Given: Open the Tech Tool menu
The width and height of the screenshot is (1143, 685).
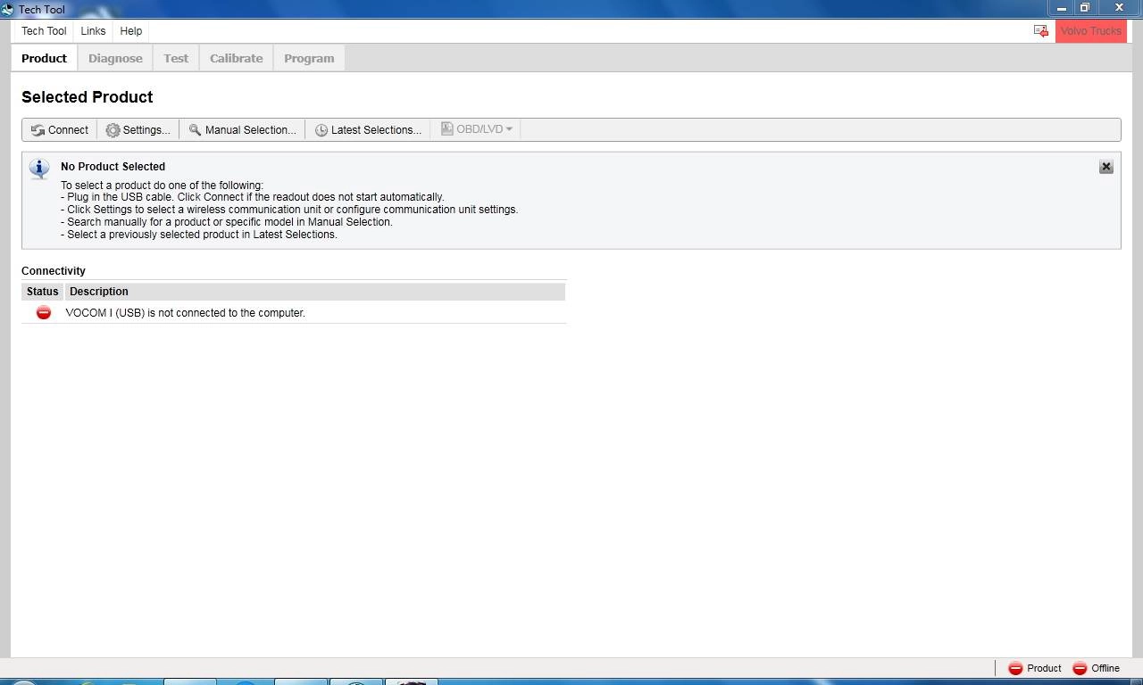Looking at the screenshot, I should 44,31.
